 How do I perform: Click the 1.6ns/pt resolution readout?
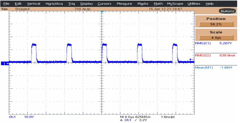pos(168,117)
